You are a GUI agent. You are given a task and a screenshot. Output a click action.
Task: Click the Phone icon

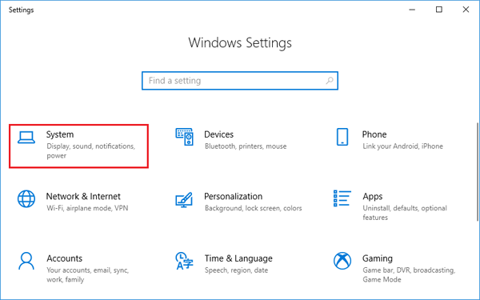click(342, 137)
